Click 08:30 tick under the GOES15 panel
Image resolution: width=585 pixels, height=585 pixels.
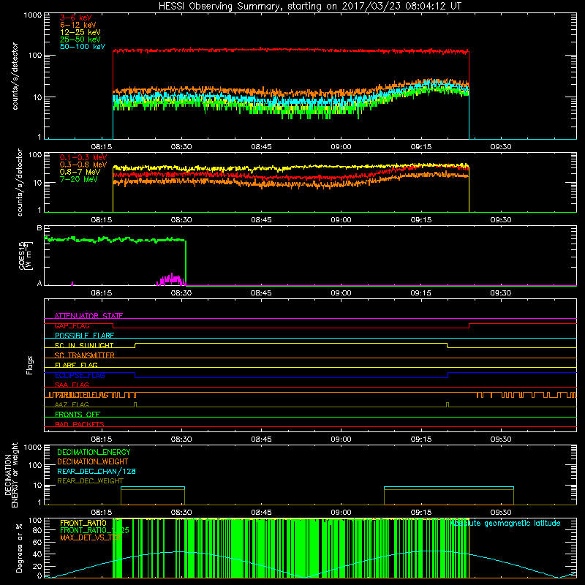pos(181,293)
